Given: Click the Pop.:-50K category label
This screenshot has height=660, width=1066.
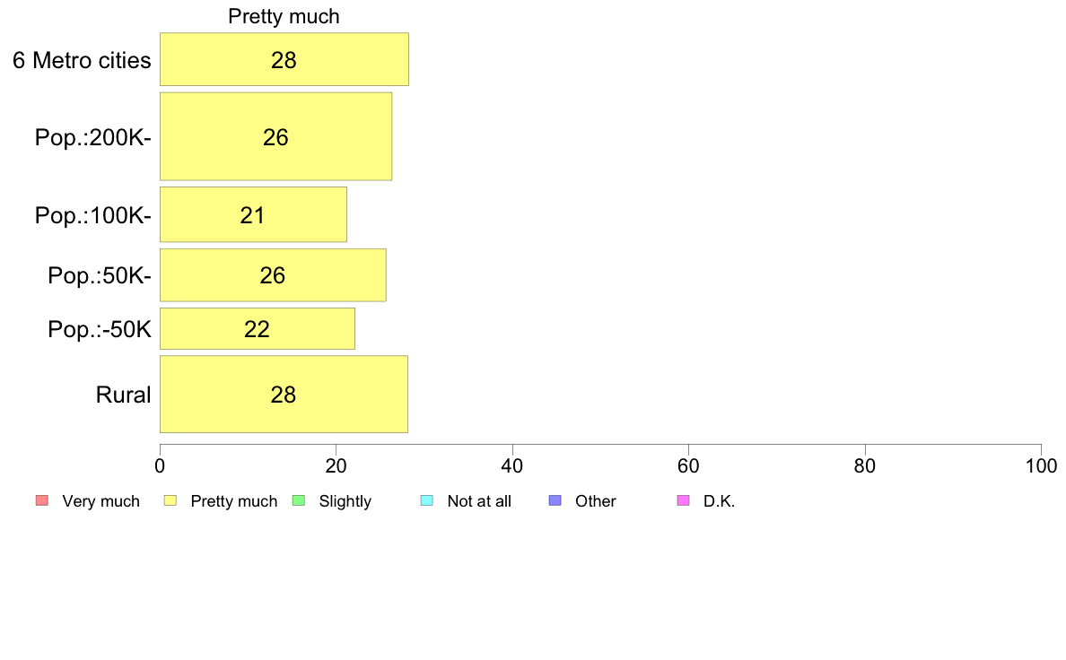Looking at the screenshot, I should tap(100, 330).
